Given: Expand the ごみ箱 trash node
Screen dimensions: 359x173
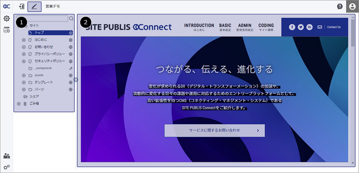Looking at the screenshot, I should tap(18, 103).
